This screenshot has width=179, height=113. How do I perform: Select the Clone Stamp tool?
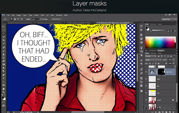pos(4,54)
